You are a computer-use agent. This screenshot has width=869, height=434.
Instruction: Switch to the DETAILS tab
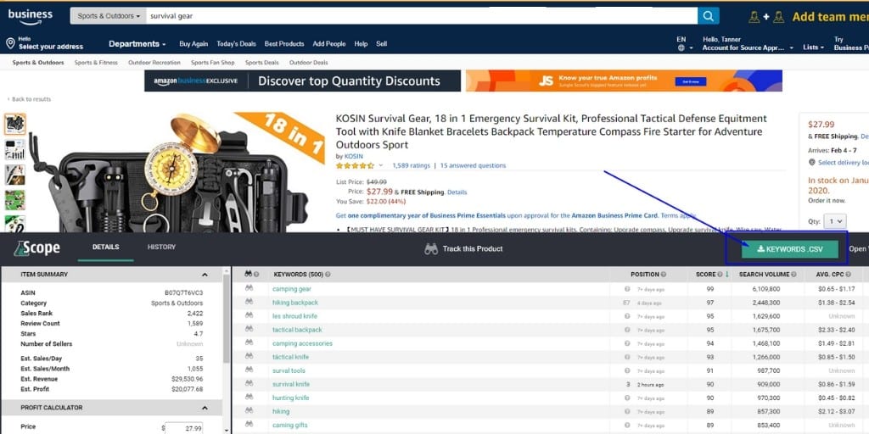tap(105, 247)
